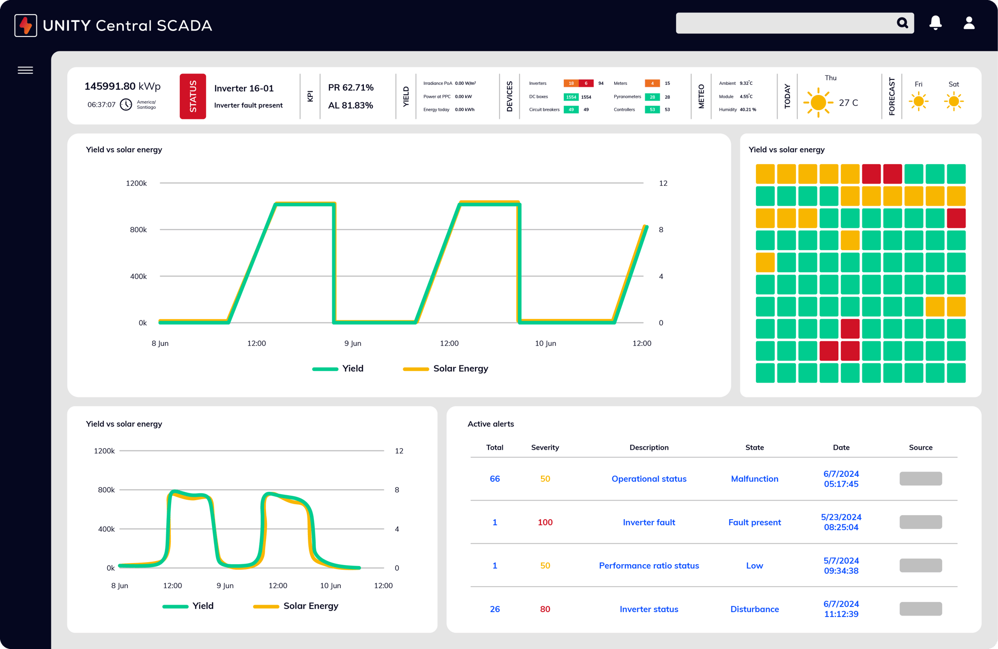Sort alerts by Date column
The width and height of the screenshot is (998, 649).
[x=841, y=447]
